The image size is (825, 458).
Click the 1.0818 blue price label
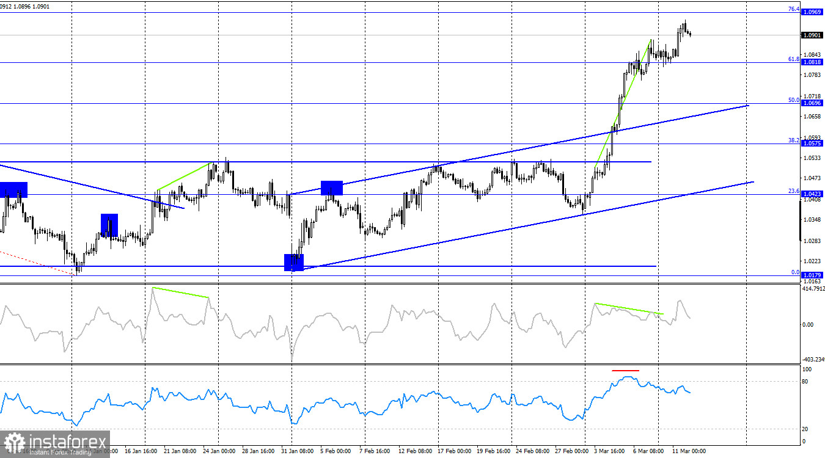[x=812, y=62]
